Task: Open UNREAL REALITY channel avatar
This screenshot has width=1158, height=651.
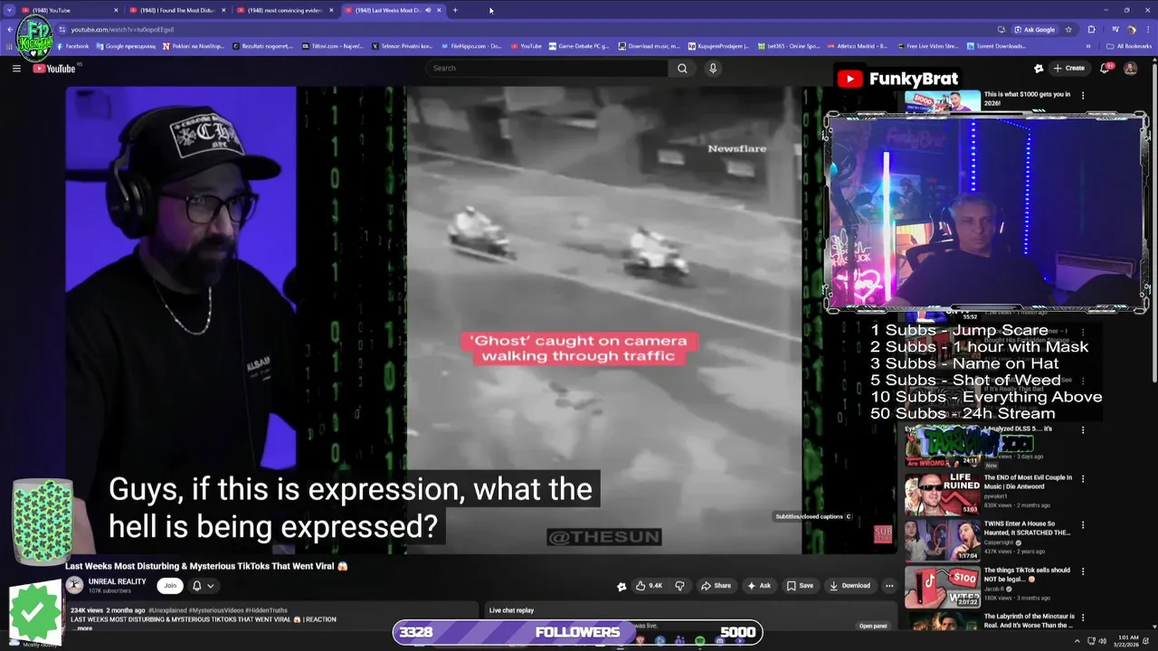Action: (74, 585)
